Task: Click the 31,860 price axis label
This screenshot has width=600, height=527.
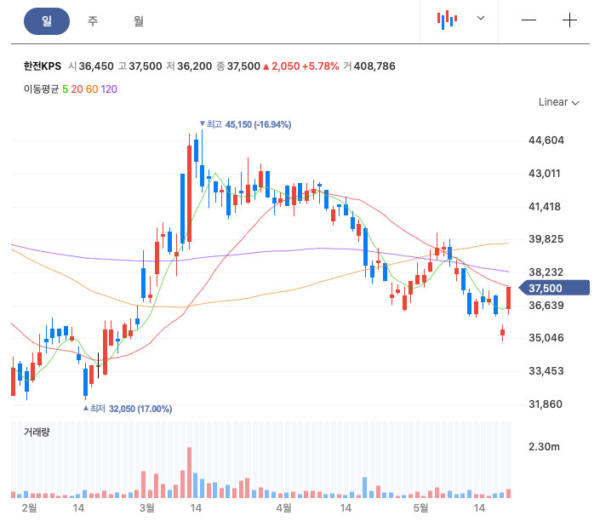Action: point(546,404)
